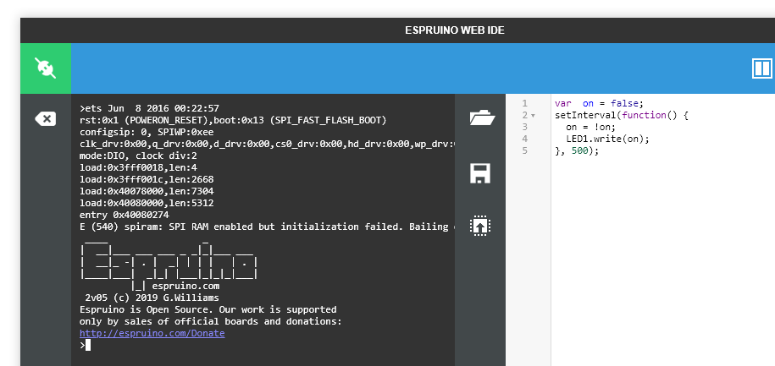
Task: Save the code using the floppy disk icon
Action: coord(480,173)
